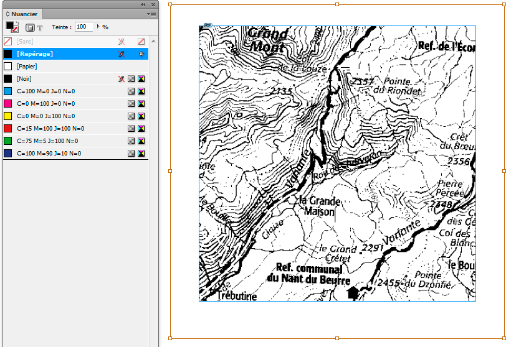The width and height of the screenshot is (506, 347).
Task: Click process color icon on yellow row
Action: pyautogui.click(x=131, y=116)
